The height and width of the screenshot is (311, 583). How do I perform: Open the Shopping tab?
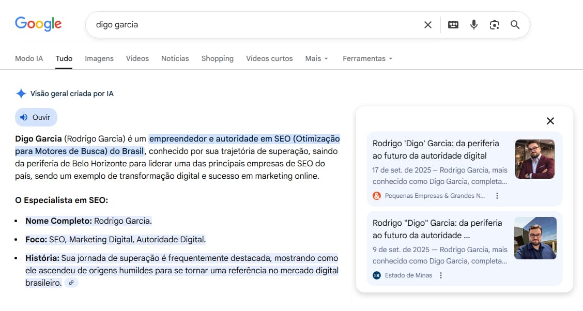(x=218, y=59)
